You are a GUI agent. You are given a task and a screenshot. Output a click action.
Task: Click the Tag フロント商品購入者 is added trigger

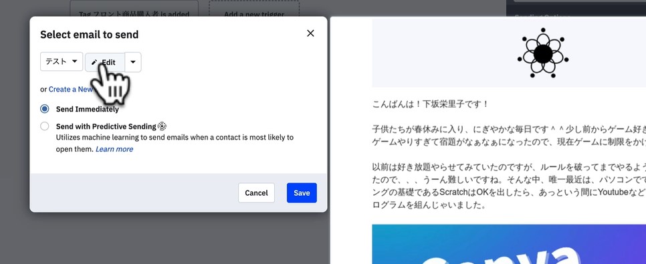(x=134, y=9)
